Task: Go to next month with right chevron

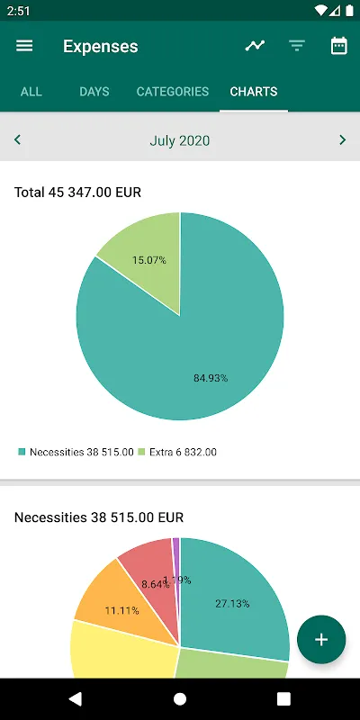Action: 342,139
